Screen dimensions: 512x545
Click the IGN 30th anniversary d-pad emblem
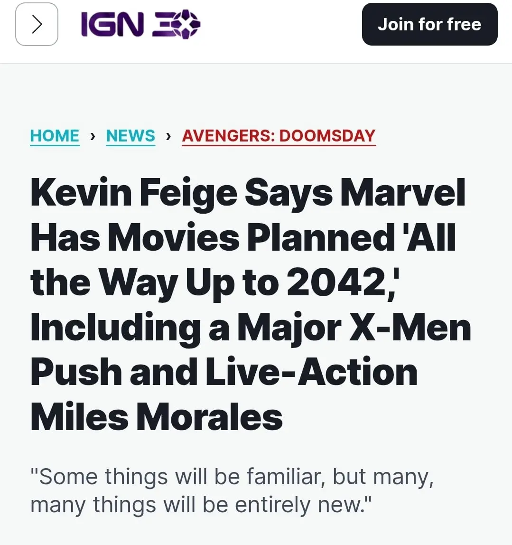pyautogui.click(x=186, y=24)
